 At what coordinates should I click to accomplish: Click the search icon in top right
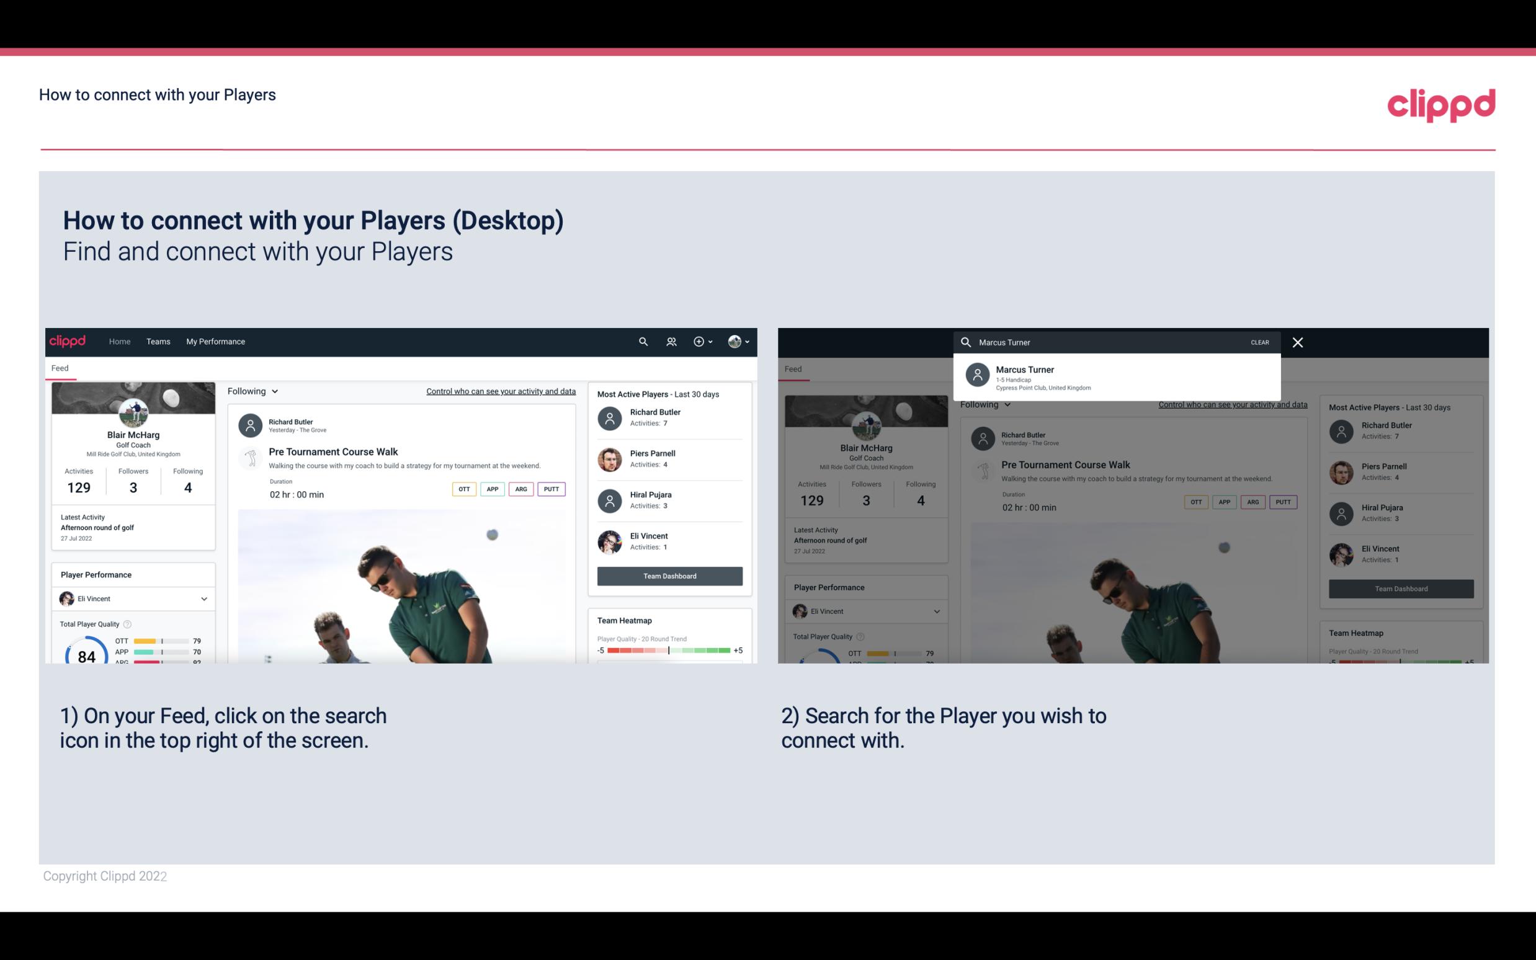tap(641, 340)
